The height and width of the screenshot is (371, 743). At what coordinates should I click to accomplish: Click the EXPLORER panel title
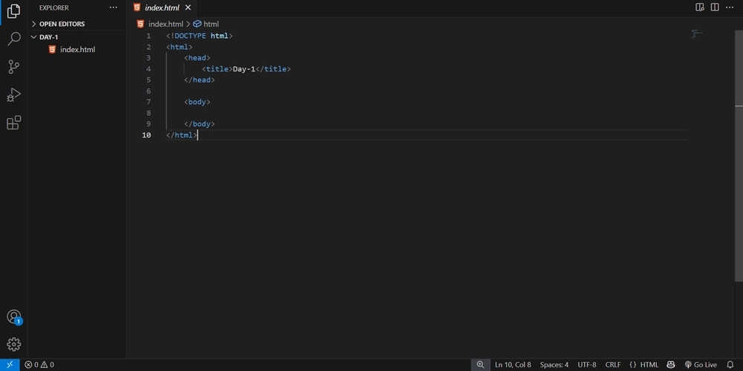pyautogui.click(x=53, y=7)
